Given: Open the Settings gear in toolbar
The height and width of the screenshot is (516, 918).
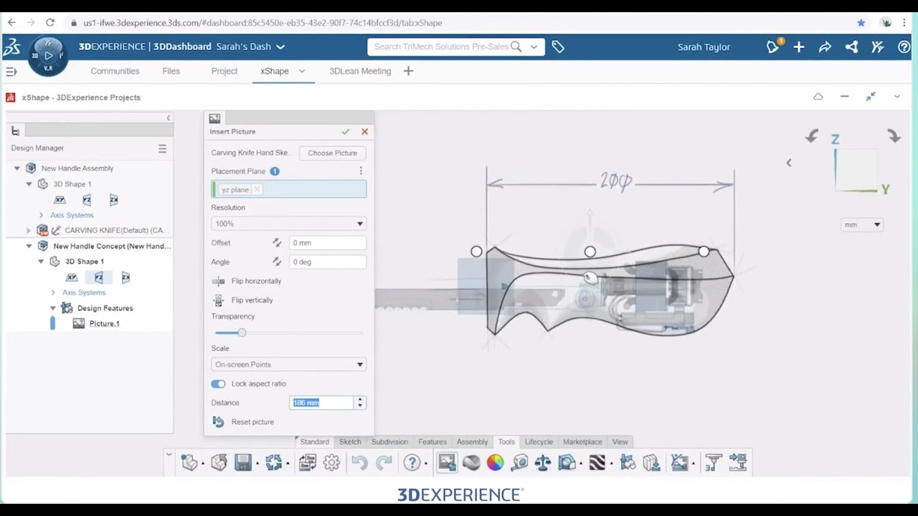Looking at the screenshot, I should tap(331, 463).
